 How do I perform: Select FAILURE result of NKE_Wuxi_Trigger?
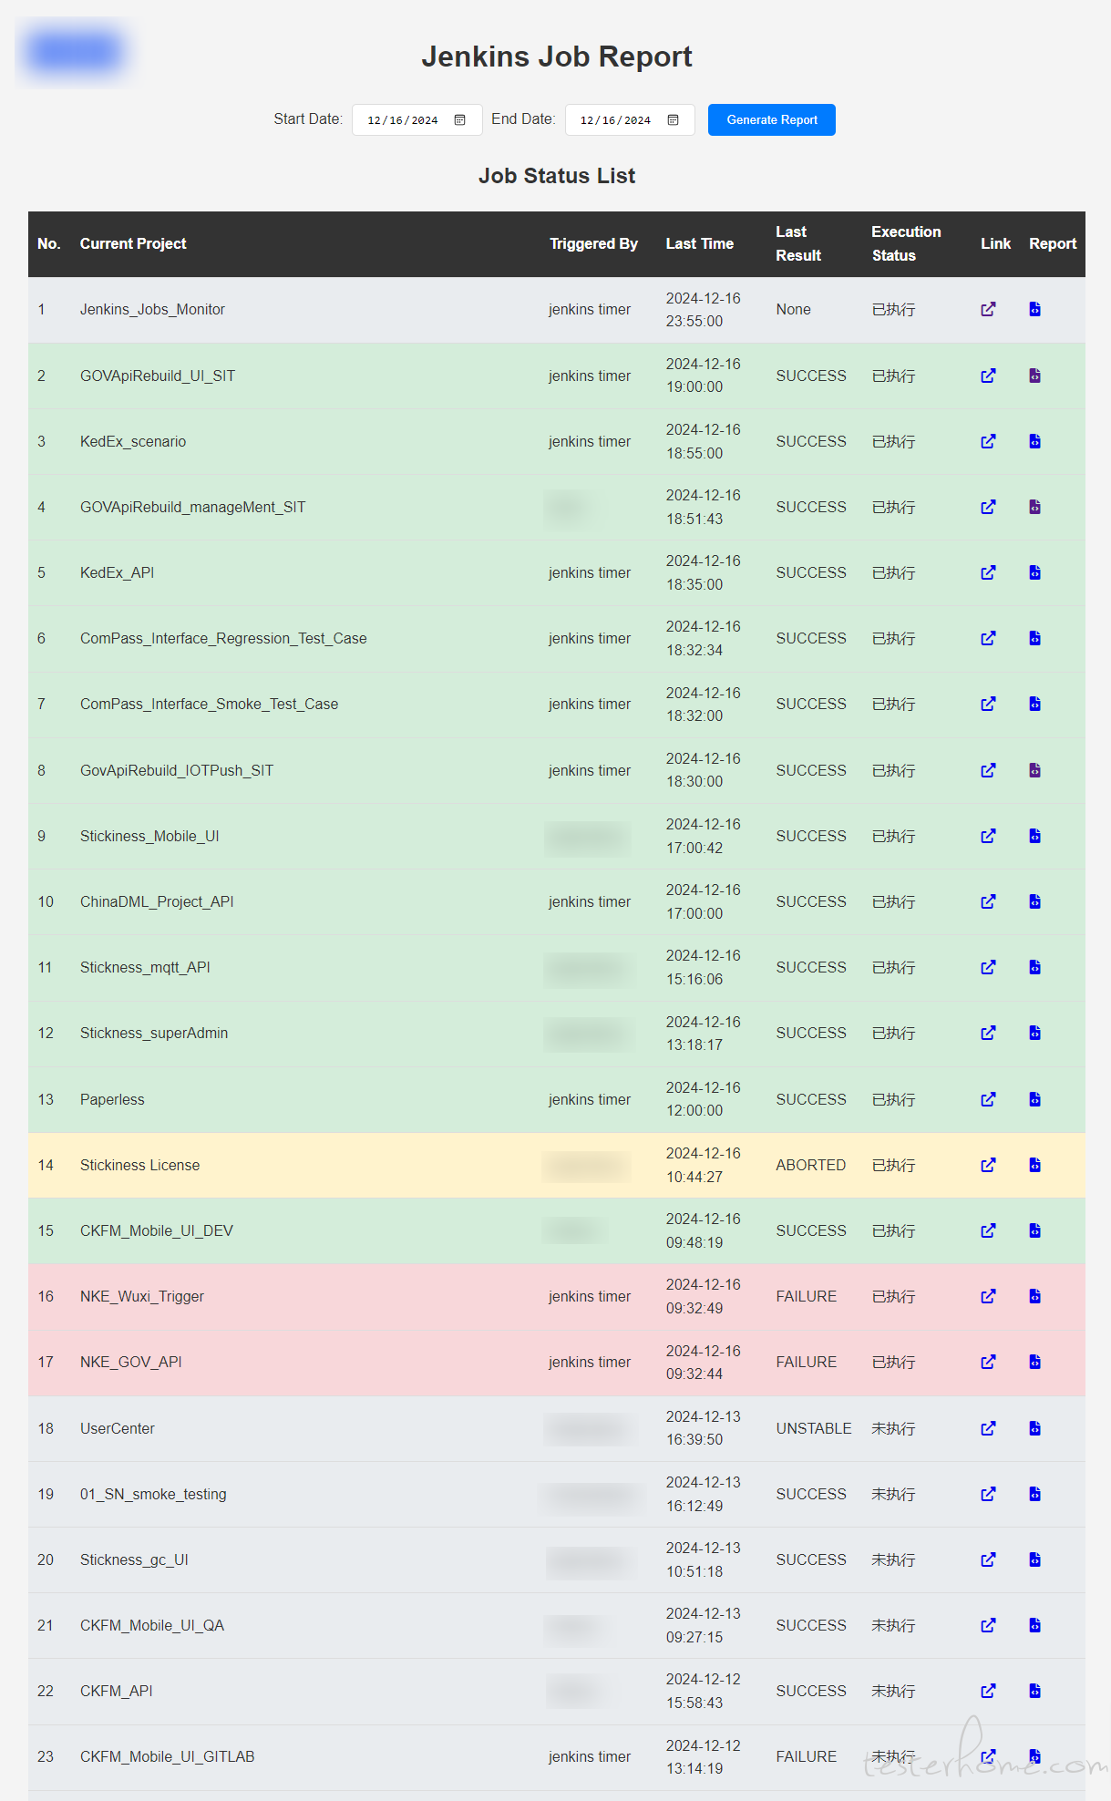click(807, 1296)
